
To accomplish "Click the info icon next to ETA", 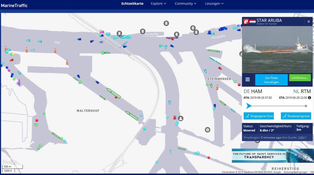I will [x=309, y=98].
